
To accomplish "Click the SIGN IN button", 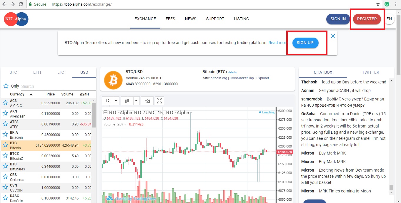I will pos(338,19).
